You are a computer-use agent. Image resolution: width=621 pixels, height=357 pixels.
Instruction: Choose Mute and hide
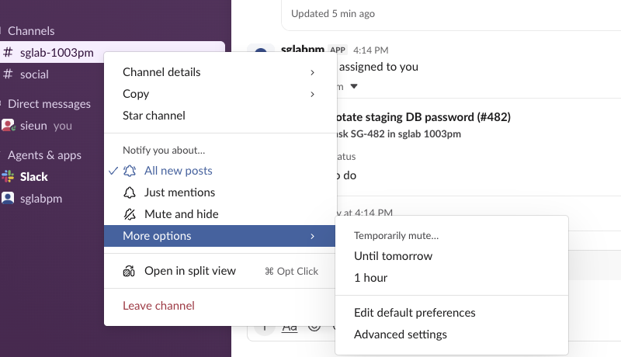point(220,214)
